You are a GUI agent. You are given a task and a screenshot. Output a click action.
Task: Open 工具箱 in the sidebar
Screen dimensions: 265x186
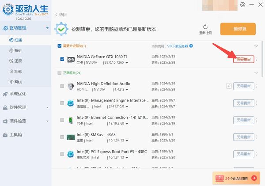click(26, 135)
